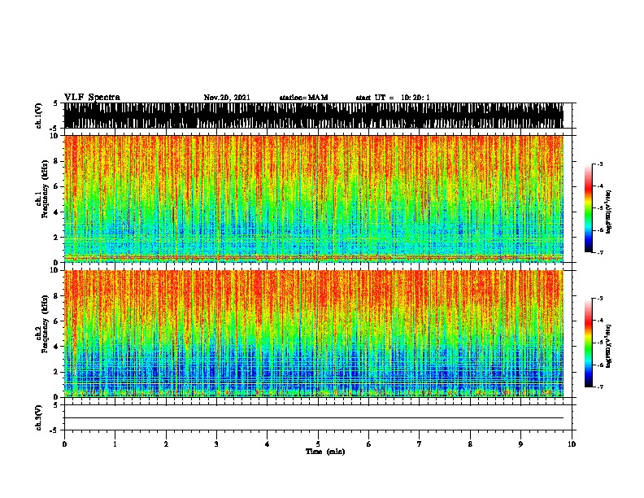Click the ch.1 frequency spectrogram panel
Screen dimensions: 644x498
314,199
